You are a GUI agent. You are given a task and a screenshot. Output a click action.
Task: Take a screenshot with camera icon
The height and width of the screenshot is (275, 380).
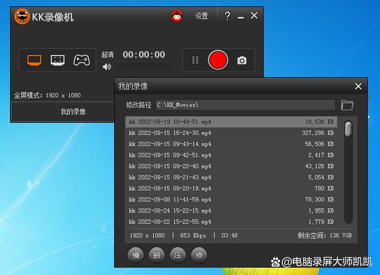(242, 60)
